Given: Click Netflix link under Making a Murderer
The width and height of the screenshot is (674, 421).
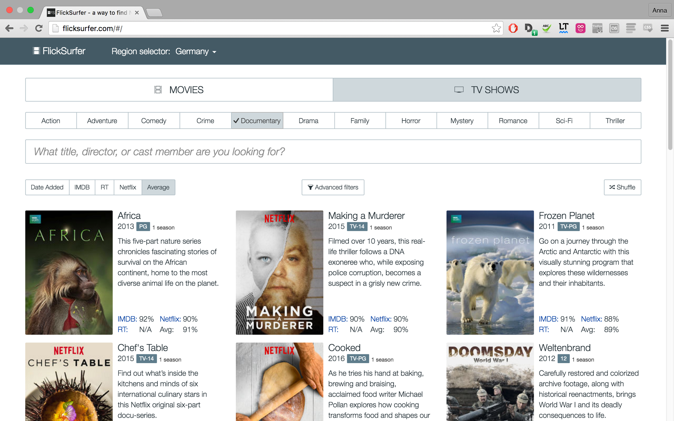Looking at the screenshot, I should coord(381,319).
